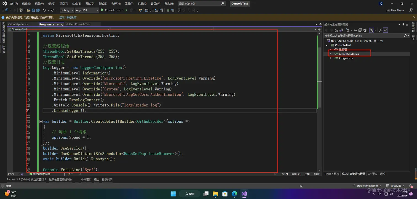Open 错误列表 bottom panel tab

coord(107,179)
